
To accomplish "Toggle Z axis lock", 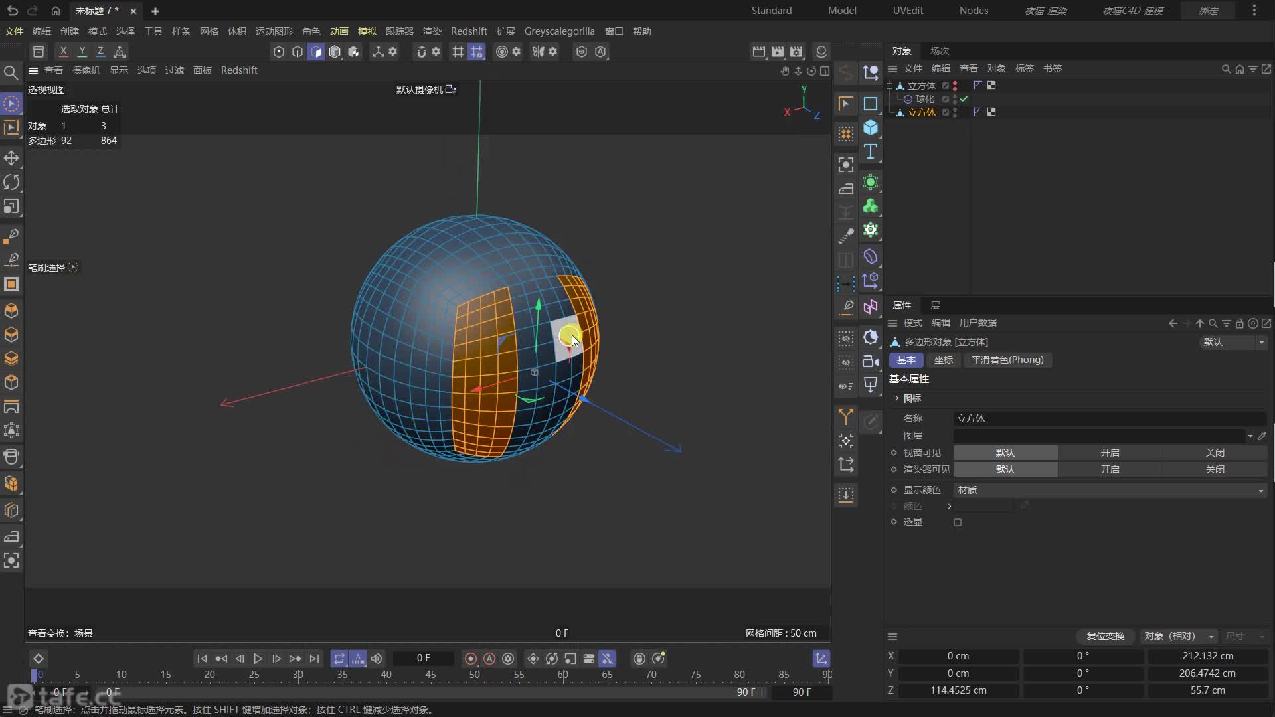I will [100, 52].
